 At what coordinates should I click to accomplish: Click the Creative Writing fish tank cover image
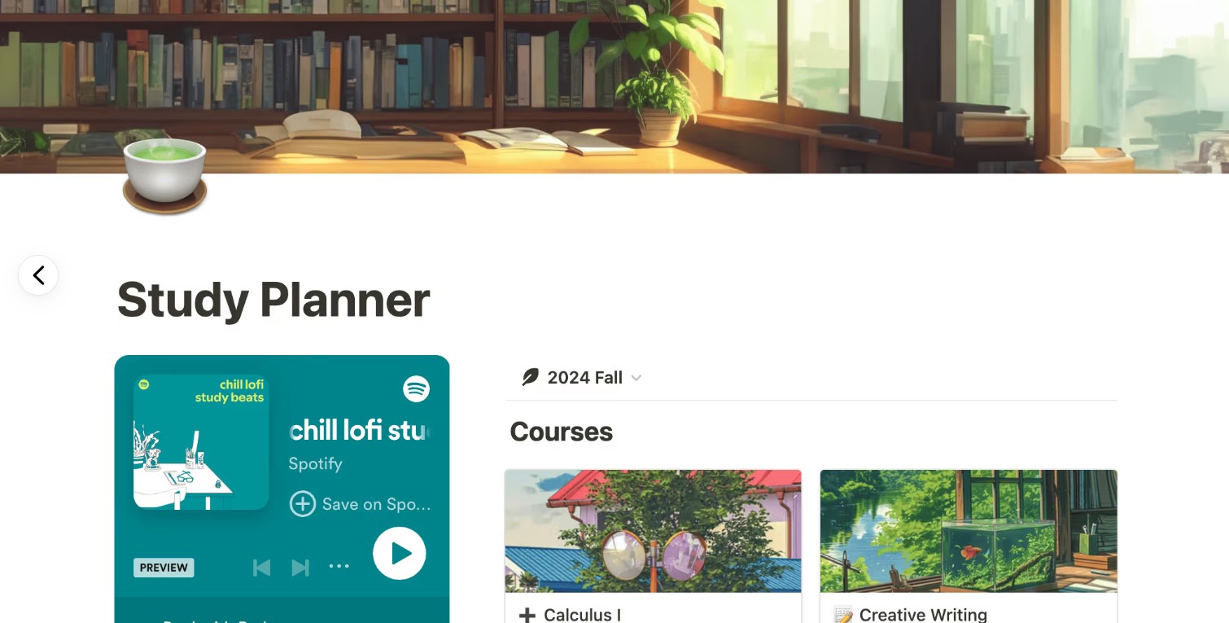point(969,531)
